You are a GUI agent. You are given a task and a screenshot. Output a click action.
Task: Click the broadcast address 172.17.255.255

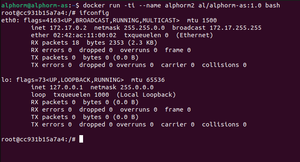tap(236, 28)
